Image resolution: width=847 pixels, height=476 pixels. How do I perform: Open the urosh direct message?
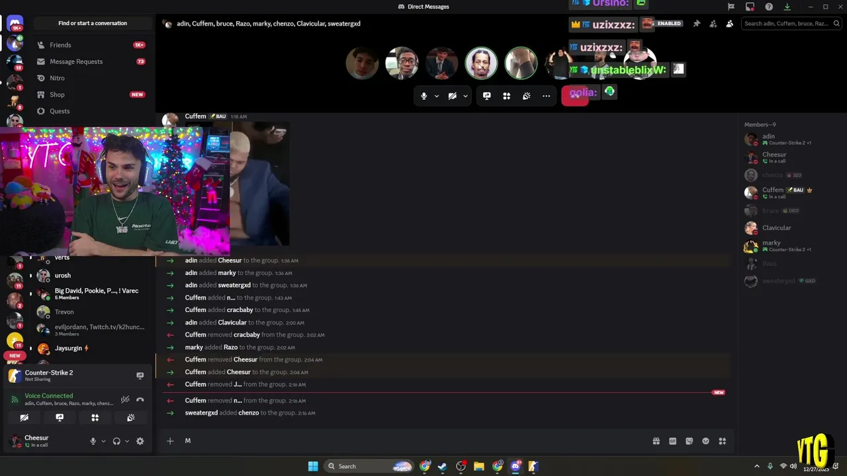coord(92,276)
